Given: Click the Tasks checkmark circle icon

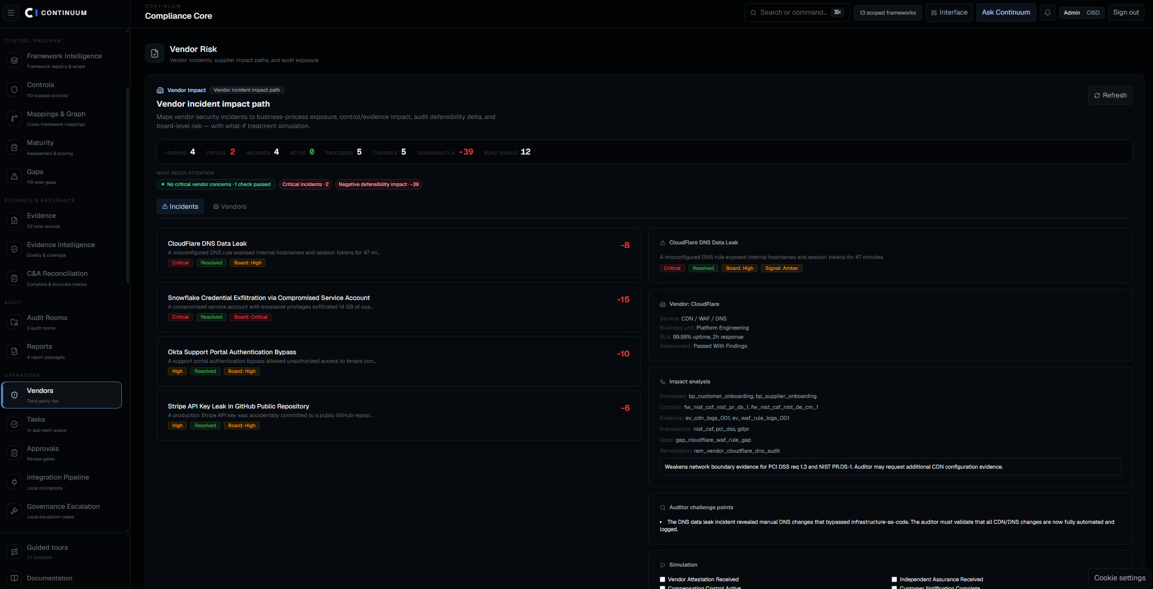Looking at the screenshot, I should tap(15, 424).
